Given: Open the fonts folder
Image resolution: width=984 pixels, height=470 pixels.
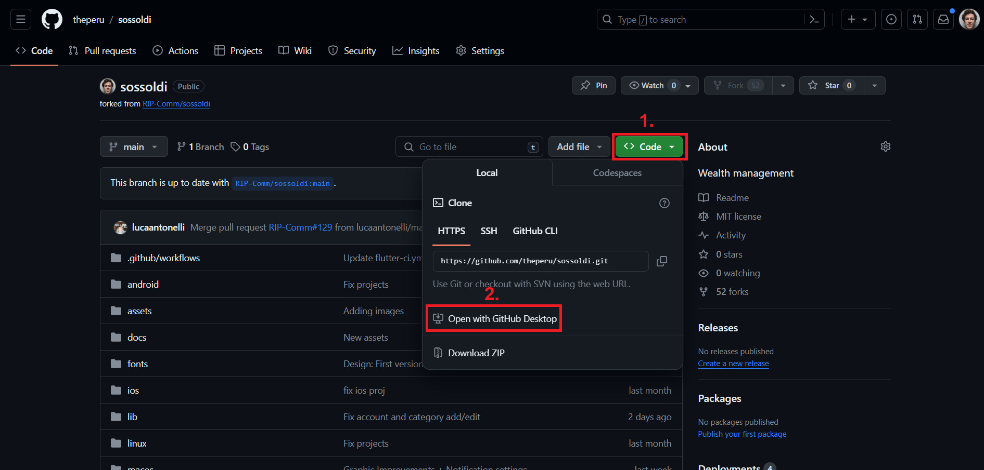Looking at the screenshot, I should (x=137, y=364).
